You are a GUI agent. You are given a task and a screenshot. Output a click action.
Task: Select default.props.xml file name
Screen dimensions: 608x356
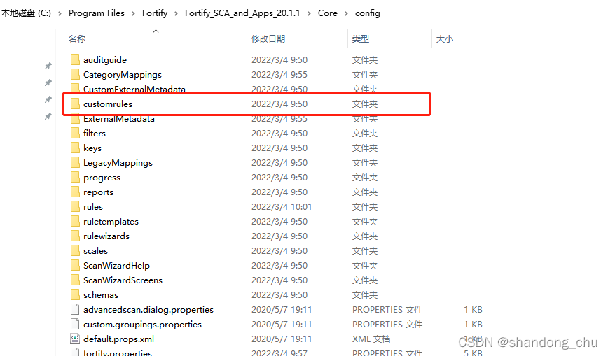coord(118,339)
